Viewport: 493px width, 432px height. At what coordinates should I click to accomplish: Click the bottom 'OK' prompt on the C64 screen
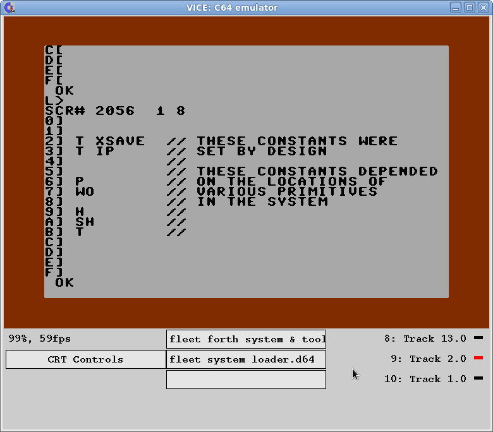click(x=64, y=283)
